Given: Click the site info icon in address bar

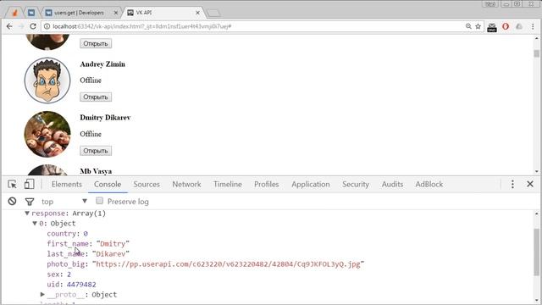Looking at the screenshot, I should (x=47, y=26).
